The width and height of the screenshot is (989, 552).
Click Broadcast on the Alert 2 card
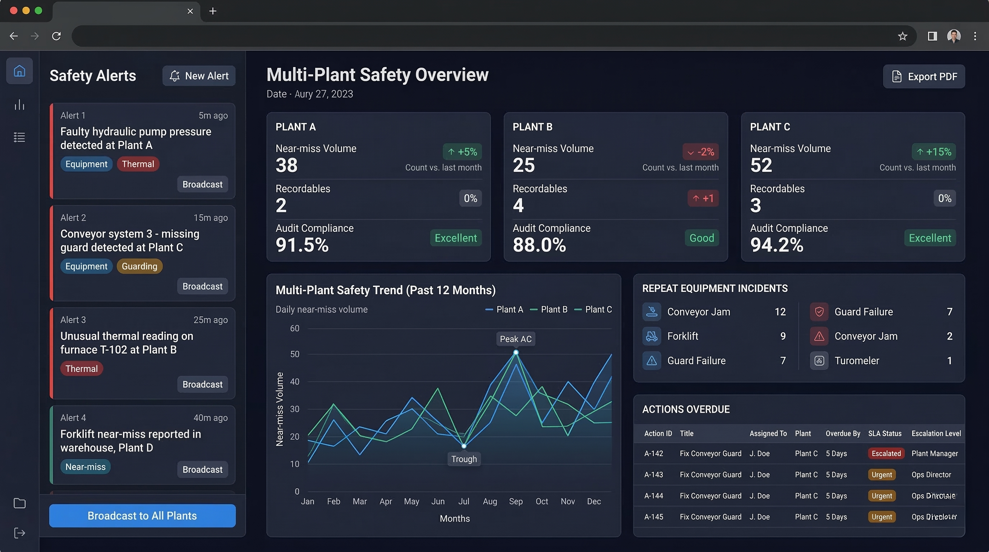click(202, 286)
